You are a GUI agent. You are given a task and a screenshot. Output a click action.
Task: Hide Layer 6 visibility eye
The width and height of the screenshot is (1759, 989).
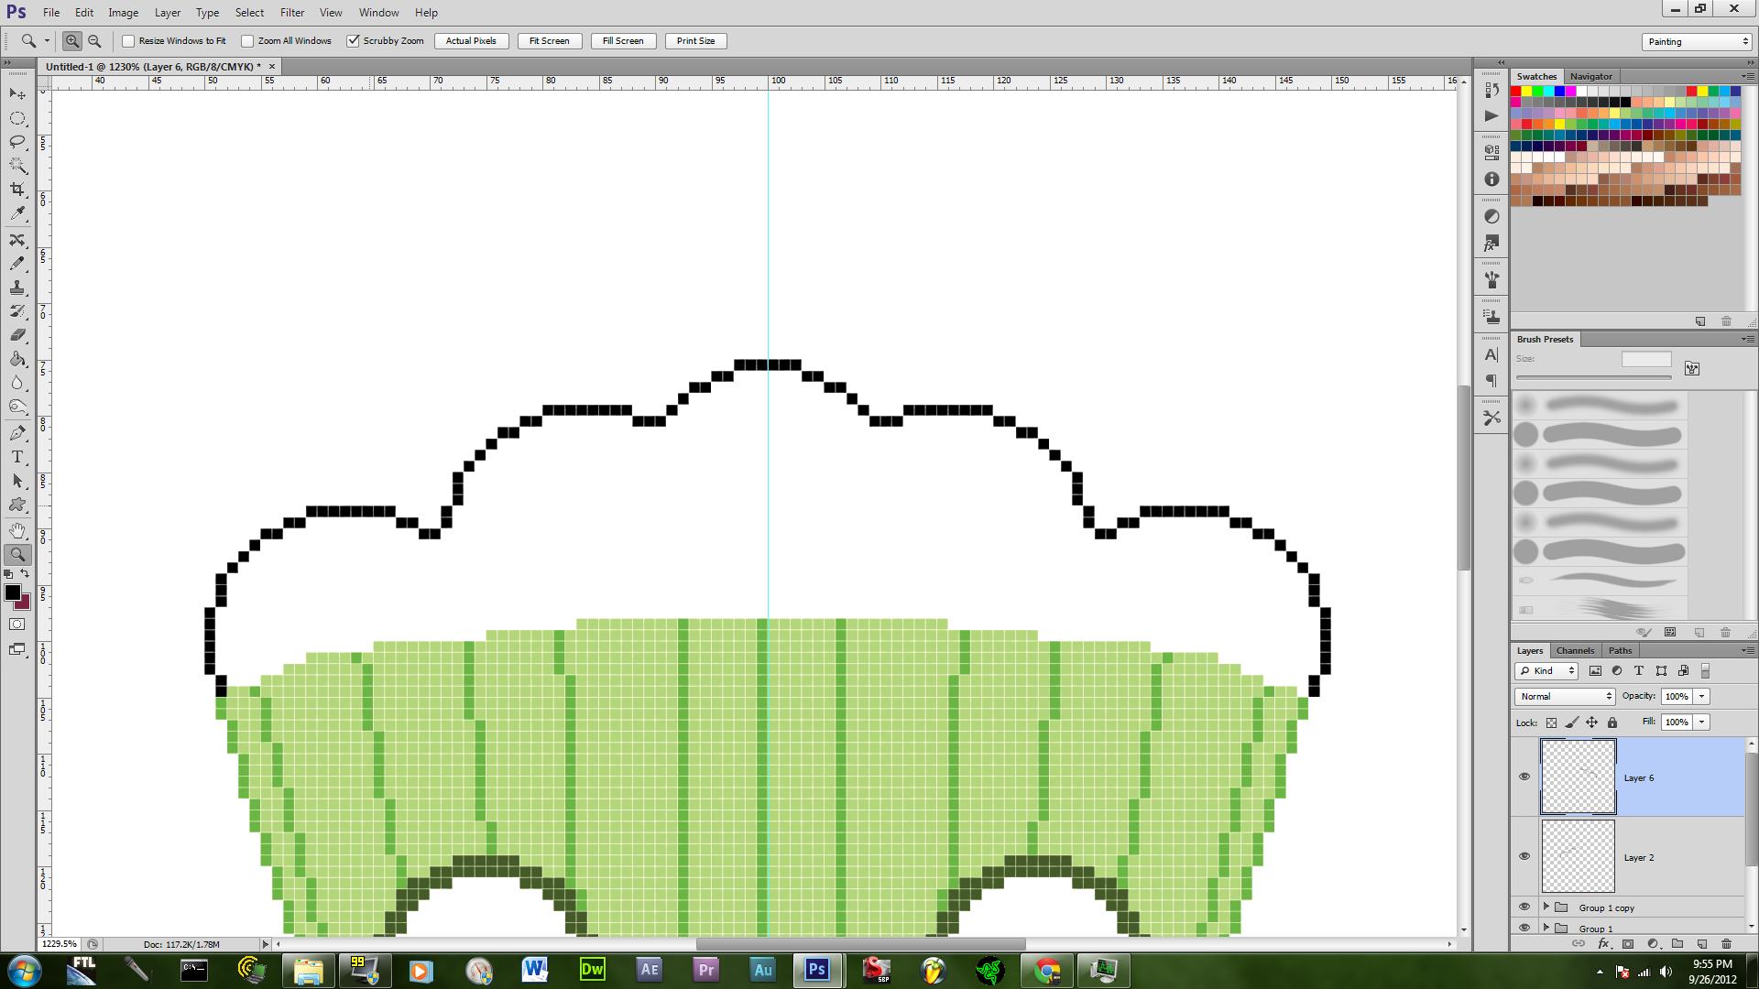coord(1524,777)
